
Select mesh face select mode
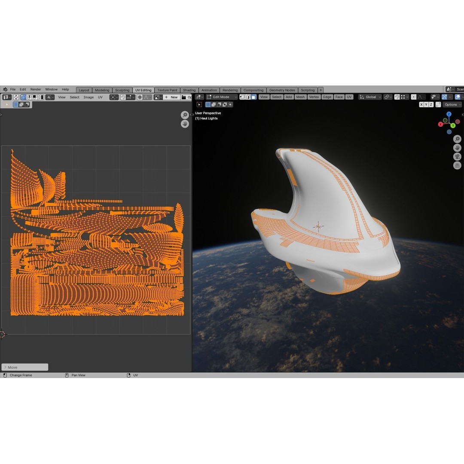(253, 97)
